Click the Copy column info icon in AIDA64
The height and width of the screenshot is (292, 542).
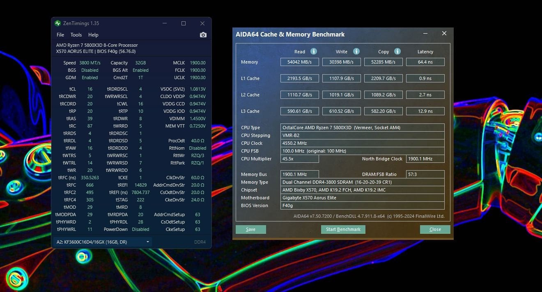click(397, 51)
